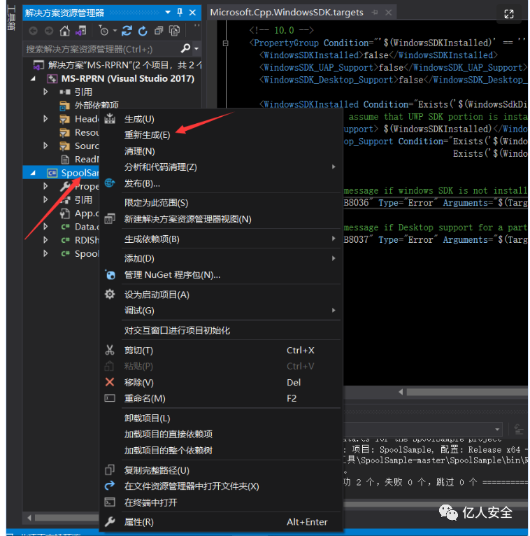The width and height of the screenshot is (530, 536).
Task: Expand the Data.cs file node
Action: point(45,227)
